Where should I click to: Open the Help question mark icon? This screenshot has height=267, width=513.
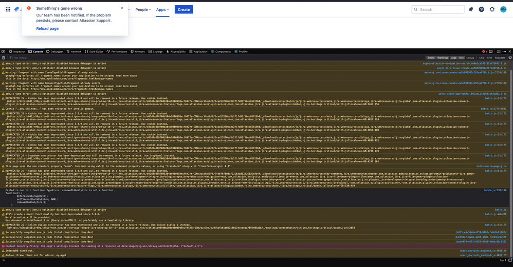[481, 9]
